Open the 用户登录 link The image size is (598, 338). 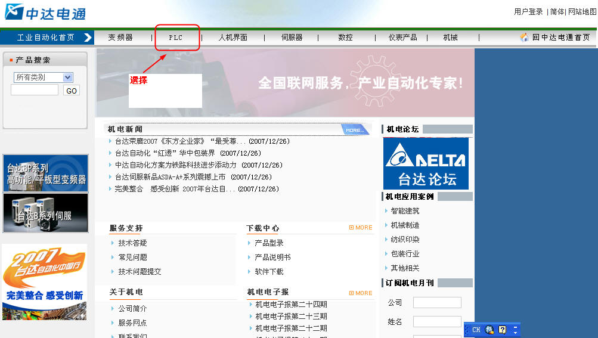[x=528, y=12]
